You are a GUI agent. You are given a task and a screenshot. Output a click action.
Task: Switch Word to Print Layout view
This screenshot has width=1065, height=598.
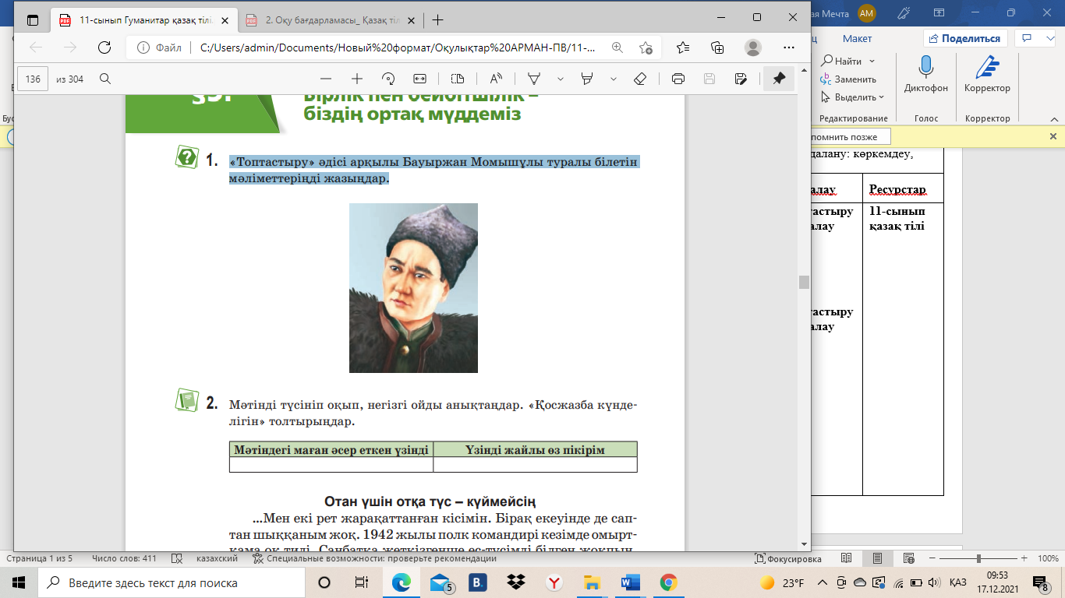pos(878,558)
